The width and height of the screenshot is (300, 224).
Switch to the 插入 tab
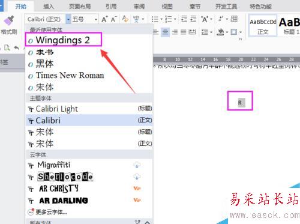click(x=49, y=7)
